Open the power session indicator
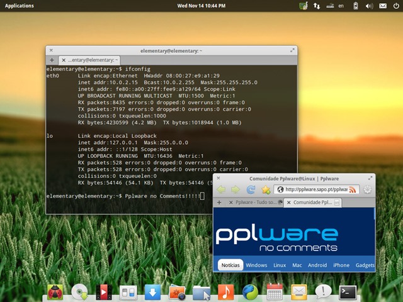Image resolution: width=403 pixels, height=302 pixels. pyautogui.click(x=396, y=6)
